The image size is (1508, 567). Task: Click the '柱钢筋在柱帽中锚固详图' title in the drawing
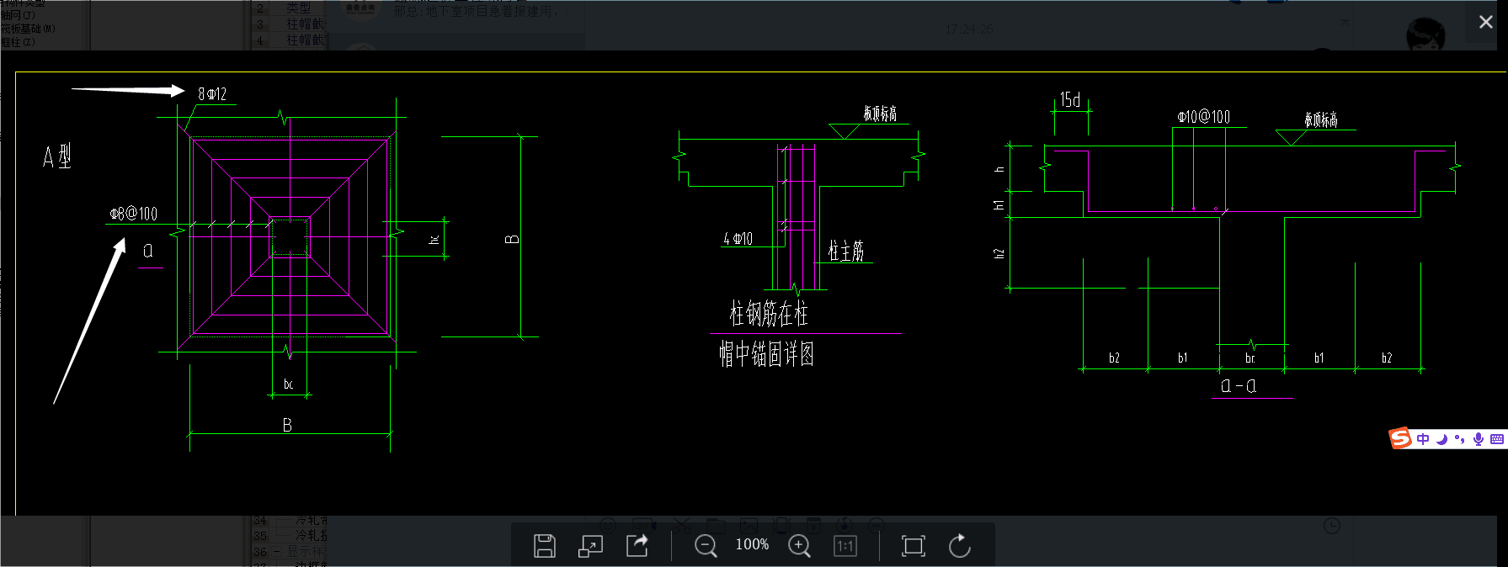(767, 334)
